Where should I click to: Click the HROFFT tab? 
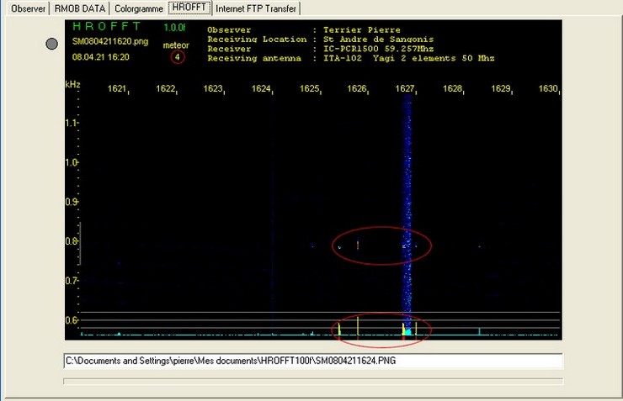click(189, 8)
